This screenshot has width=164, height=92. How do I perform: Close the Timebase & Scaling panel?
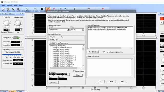[x=23, y=14]
